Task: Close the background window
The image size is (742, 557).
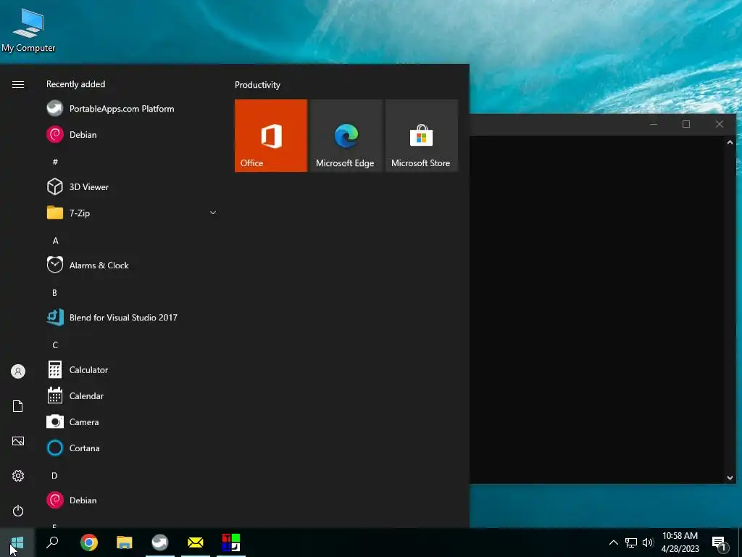Action: point(720,124)
